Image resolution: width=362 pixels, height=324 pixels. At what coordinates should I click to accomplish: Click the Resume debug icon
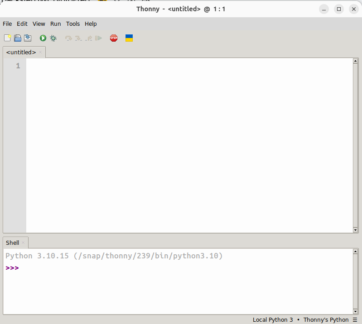[x=99, y=38]
